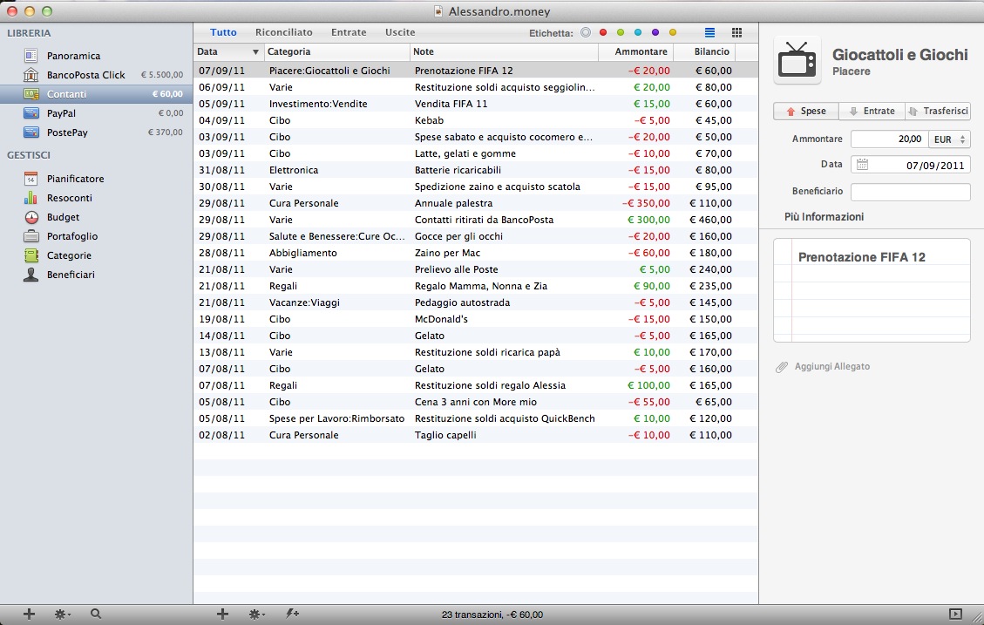984x625 pixels.
Task: Set transaction type to Spese
Action: pyautogui.click(x=806, y=111)
